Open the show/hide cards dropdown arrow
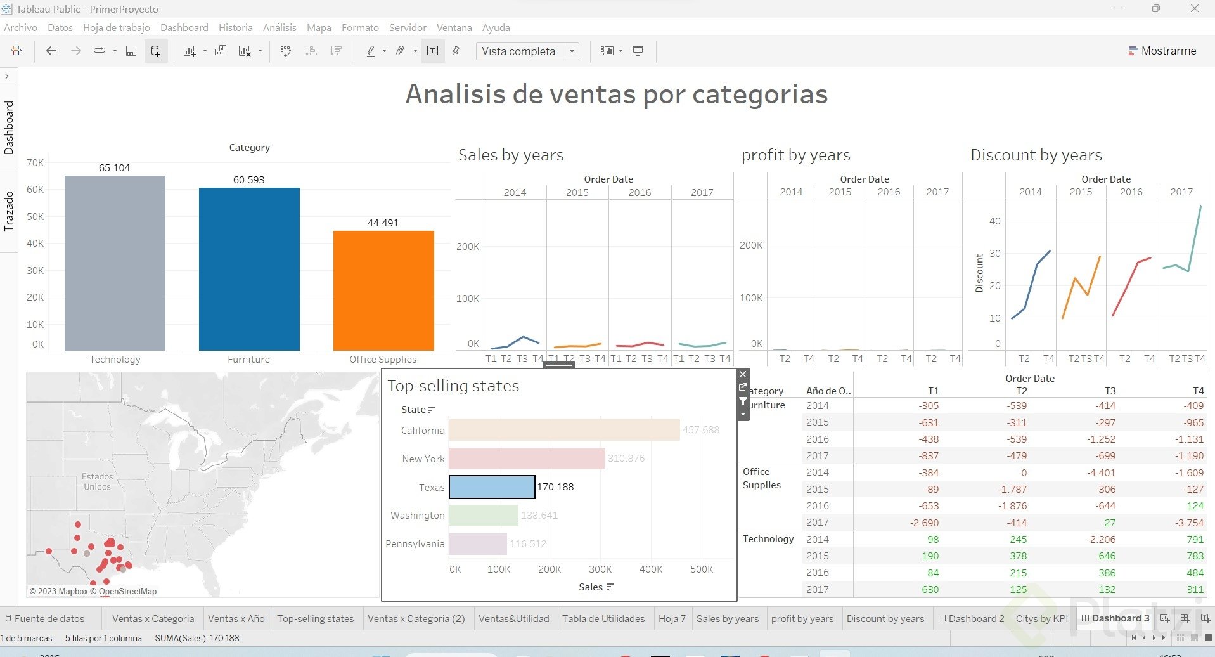Screen dimensions: 1215x657 (x=619, y=51)
